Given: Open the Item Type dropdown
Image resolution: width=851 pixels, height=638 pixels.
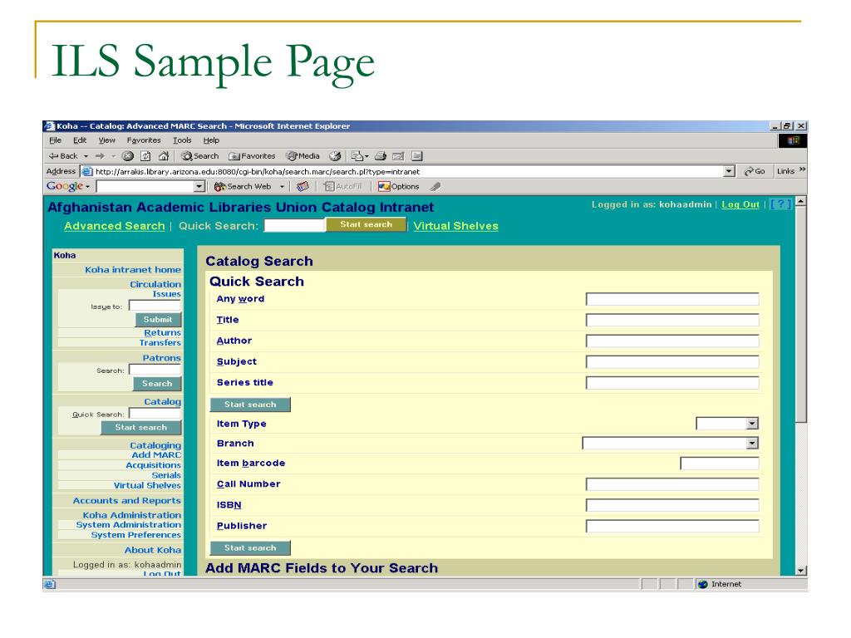Looking at the screenshot, I should pos(751,424).
